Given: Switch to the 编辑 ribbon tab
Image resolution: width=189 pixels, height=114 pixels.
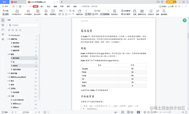Looking at the screenshot, I should (55, 6).
